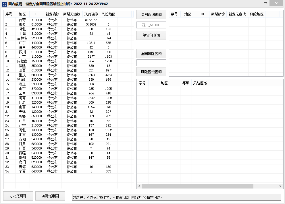Select the 四川 row in the province list
This screenshot has width=285, height=204.
(22, 52)
